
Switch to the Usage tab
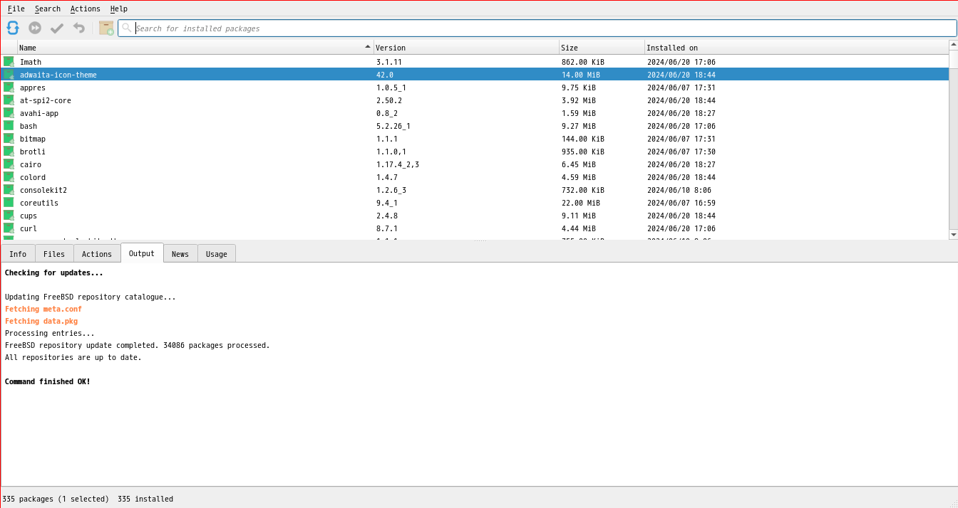pyautogui.click(x=217, y=254)
